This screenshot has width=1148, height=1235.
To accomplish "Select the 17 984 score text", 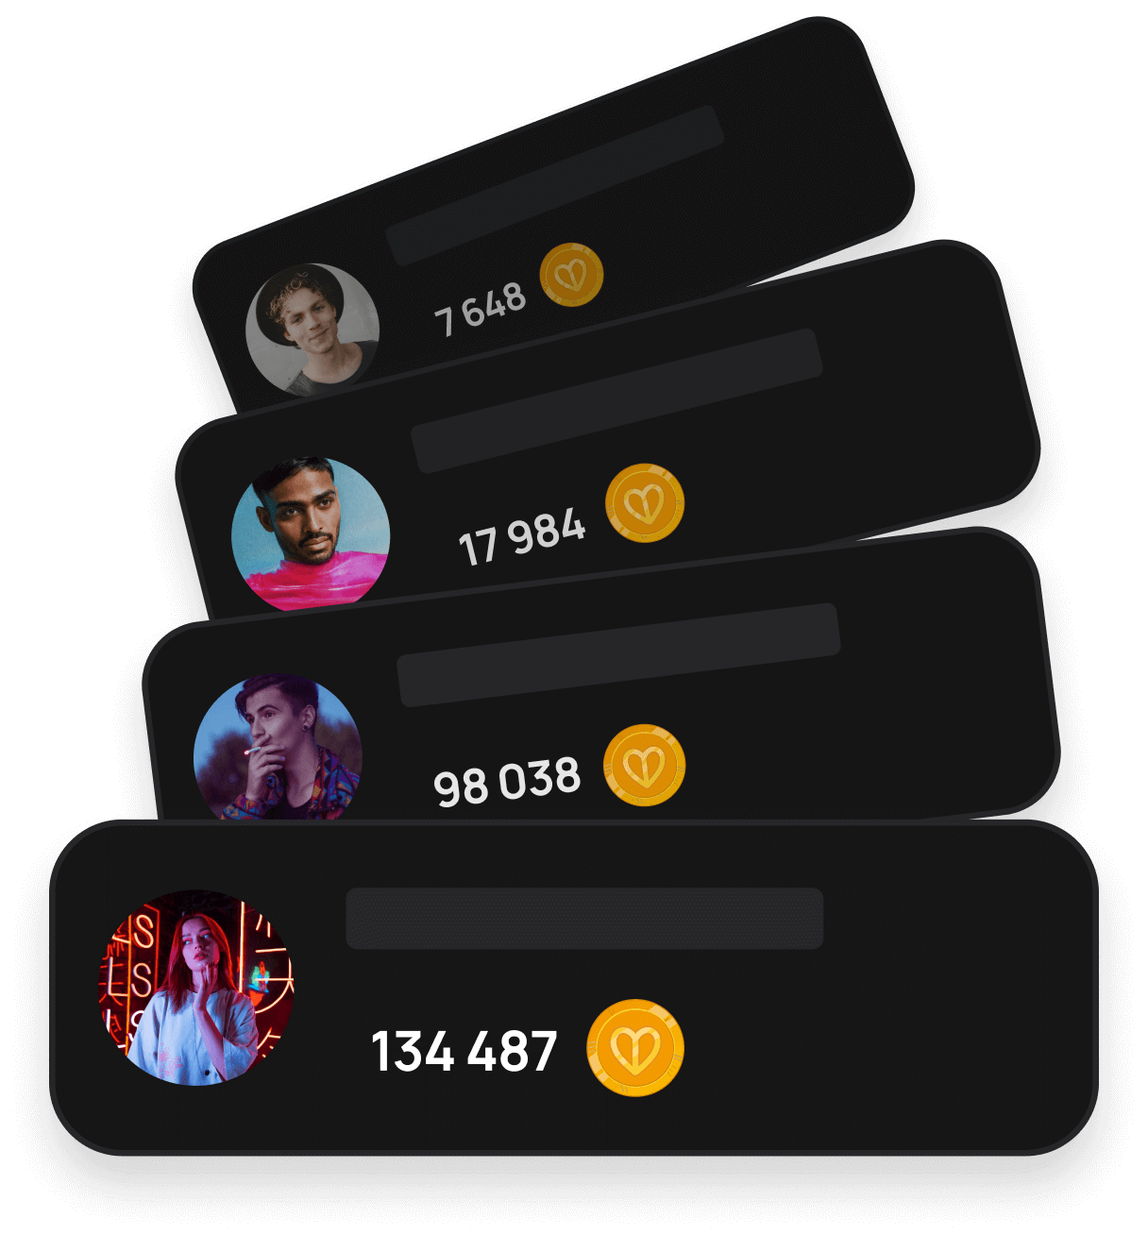I will tap(522, 536).
